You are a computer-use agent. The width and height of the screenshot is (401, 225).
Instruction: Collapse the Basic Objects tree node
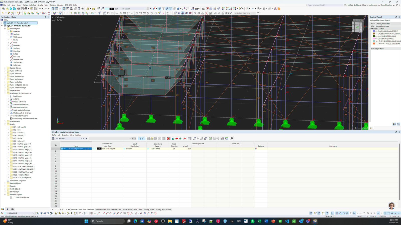[x=5, y=28]
